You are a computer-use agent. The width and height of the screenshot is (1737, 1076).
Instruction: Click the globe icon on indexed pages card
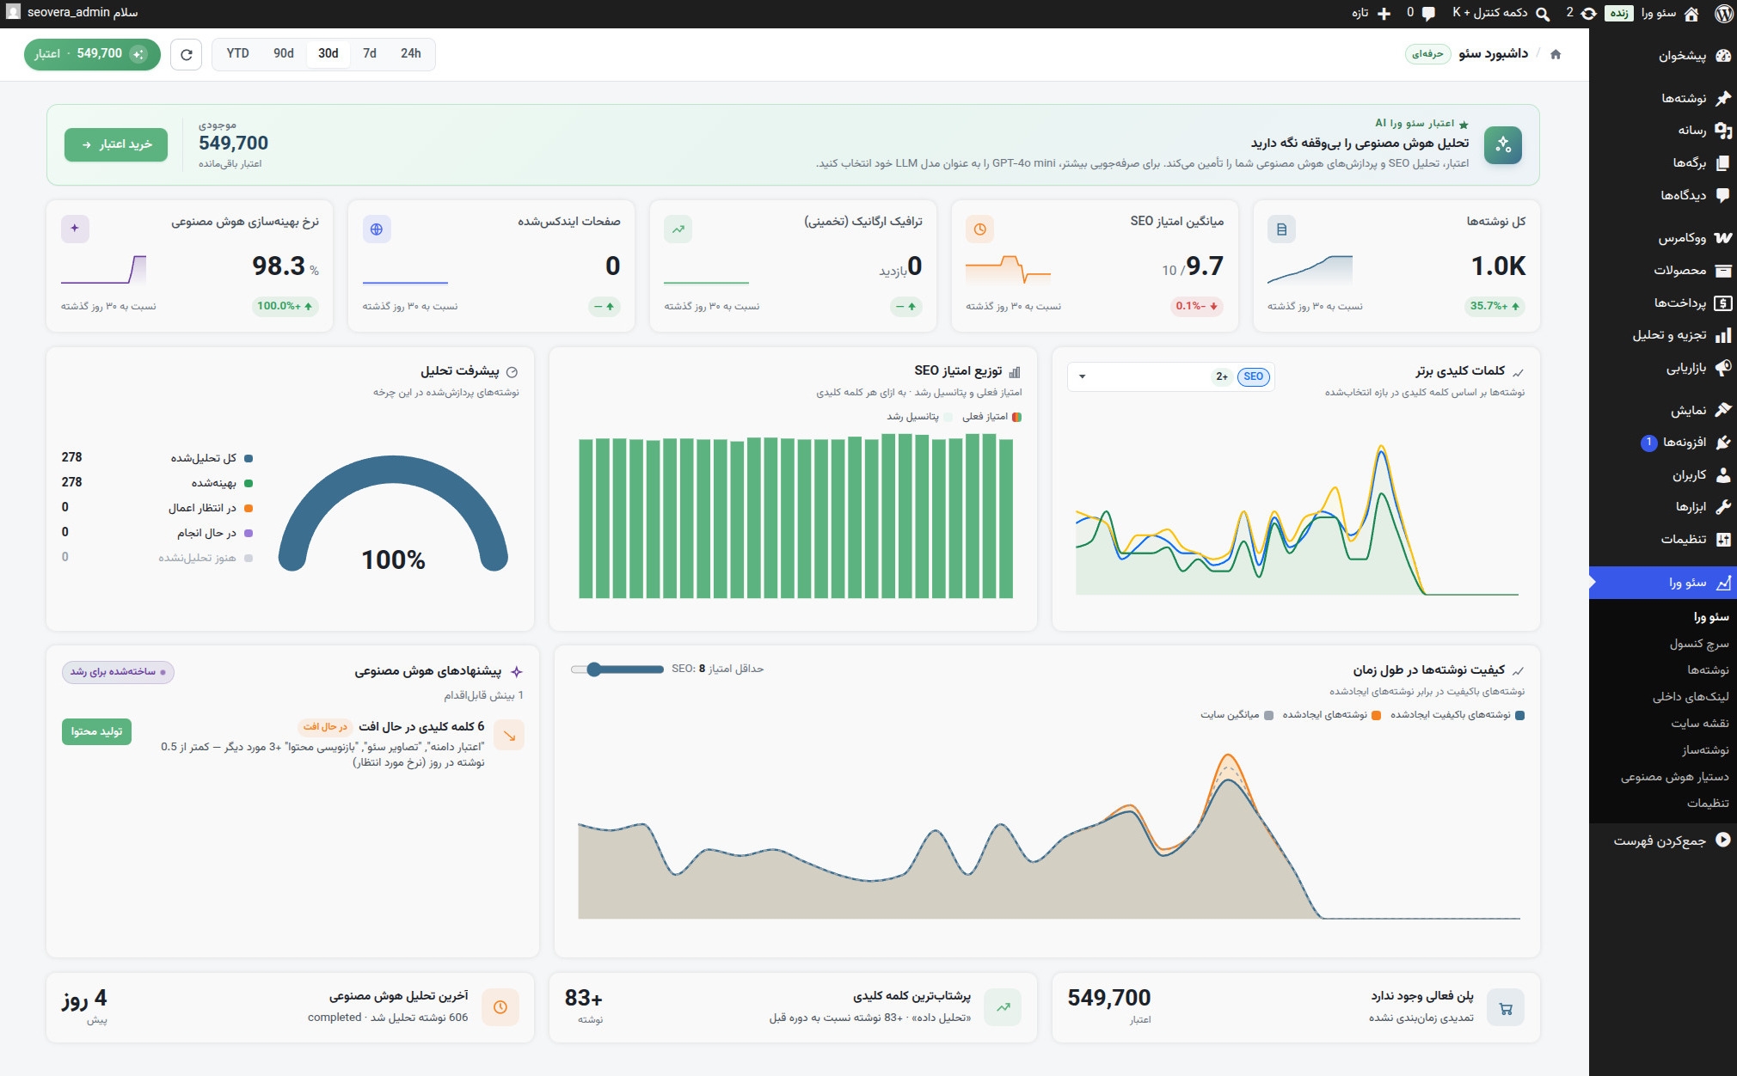(x=377, y=229)
